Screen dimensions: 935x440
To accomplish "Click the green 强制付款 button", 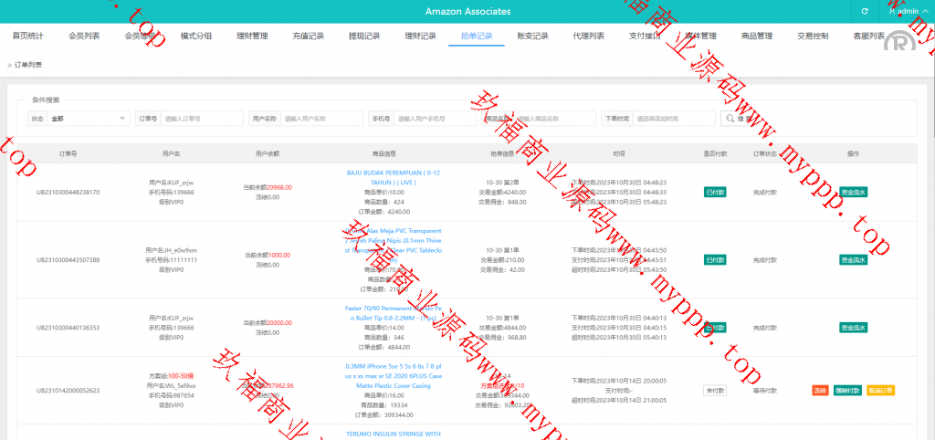I will click(x=846, y=391).
